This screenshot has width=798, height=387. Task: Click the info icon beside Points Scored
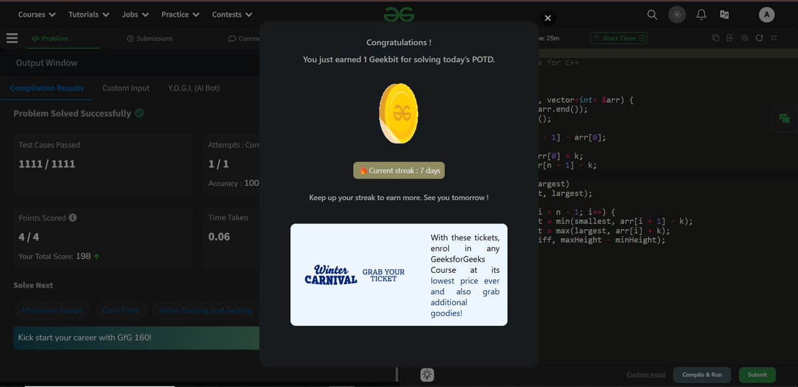click(72, 218)
